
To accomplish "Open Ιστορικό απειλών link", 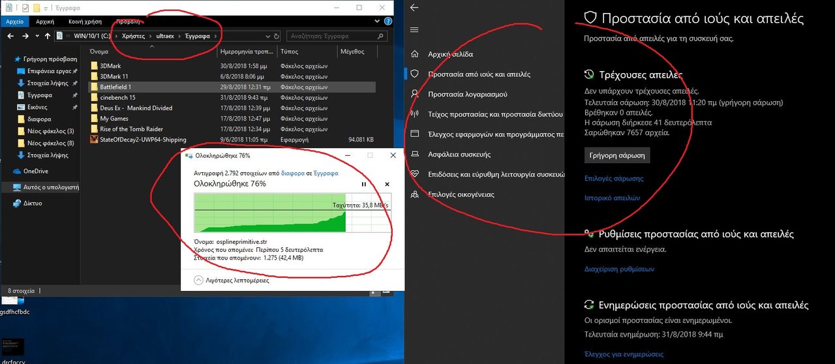I will (612, 198).
